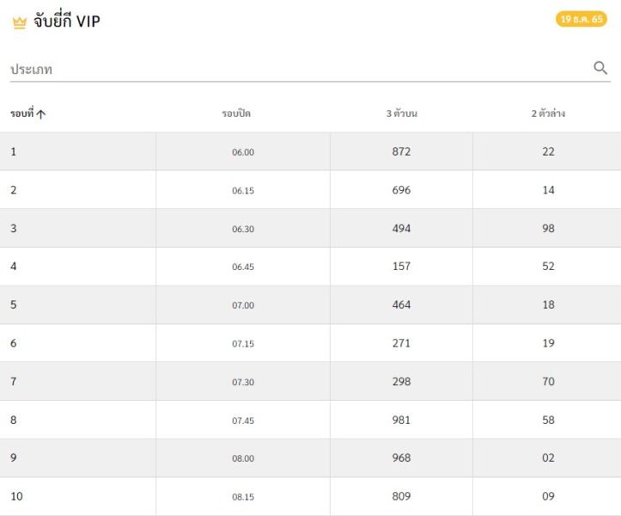The image size is (621, 516).
Task: Toggle sort arrow next to รอบที่
Action: (40, 114)
